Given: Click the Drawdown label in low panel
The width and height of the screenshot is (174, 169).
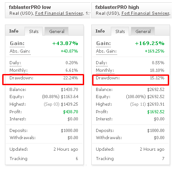Looking at the screenshot, I should point(21,78).
